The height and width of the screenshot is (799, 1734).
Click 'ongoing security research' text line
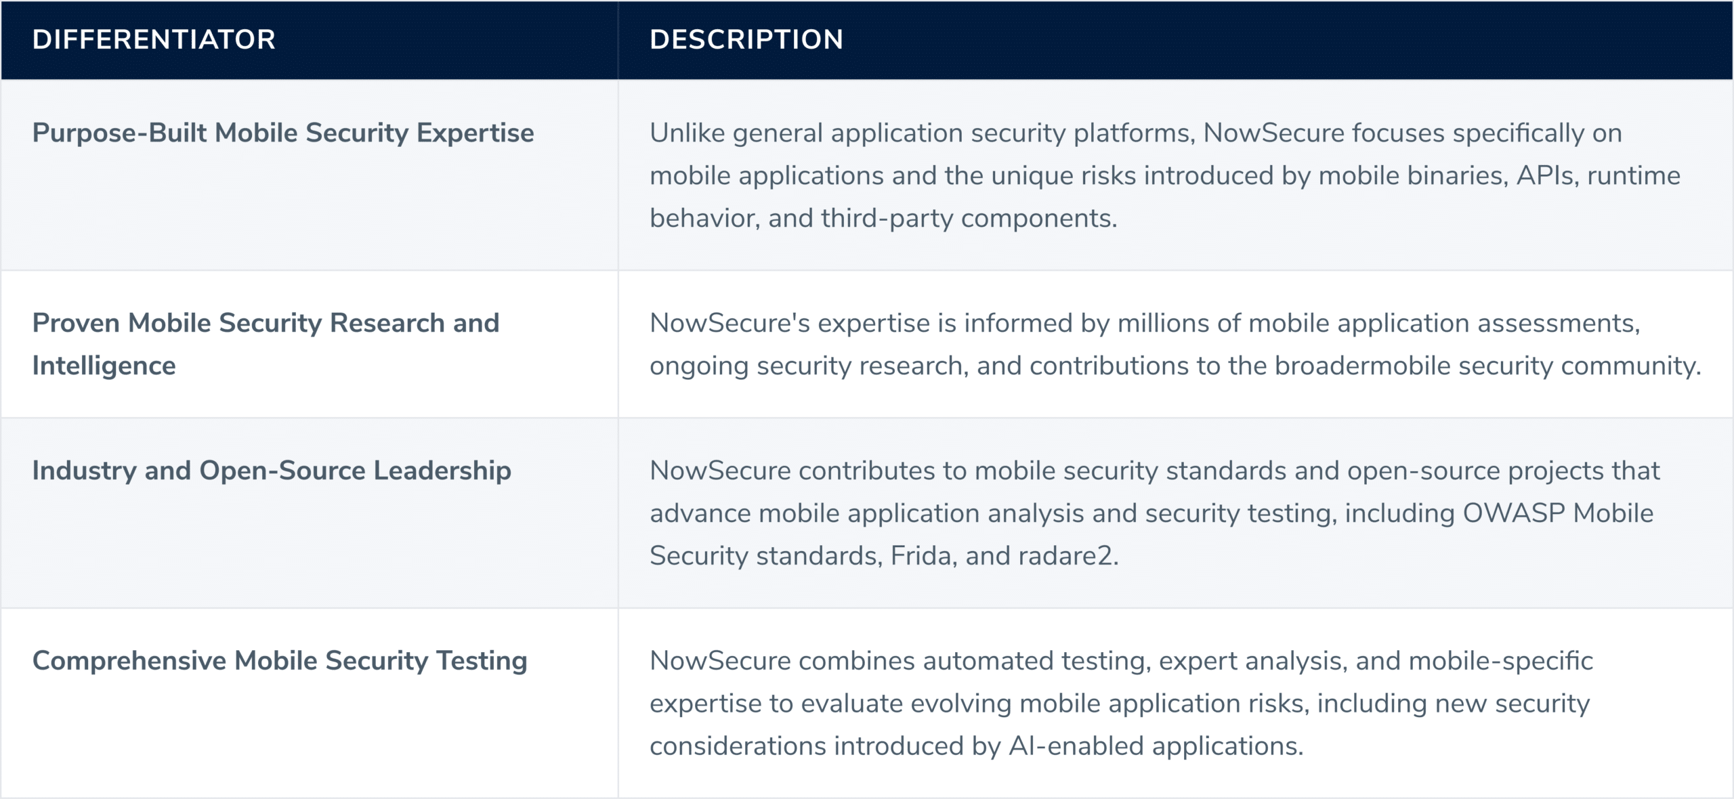coord(806,366)
